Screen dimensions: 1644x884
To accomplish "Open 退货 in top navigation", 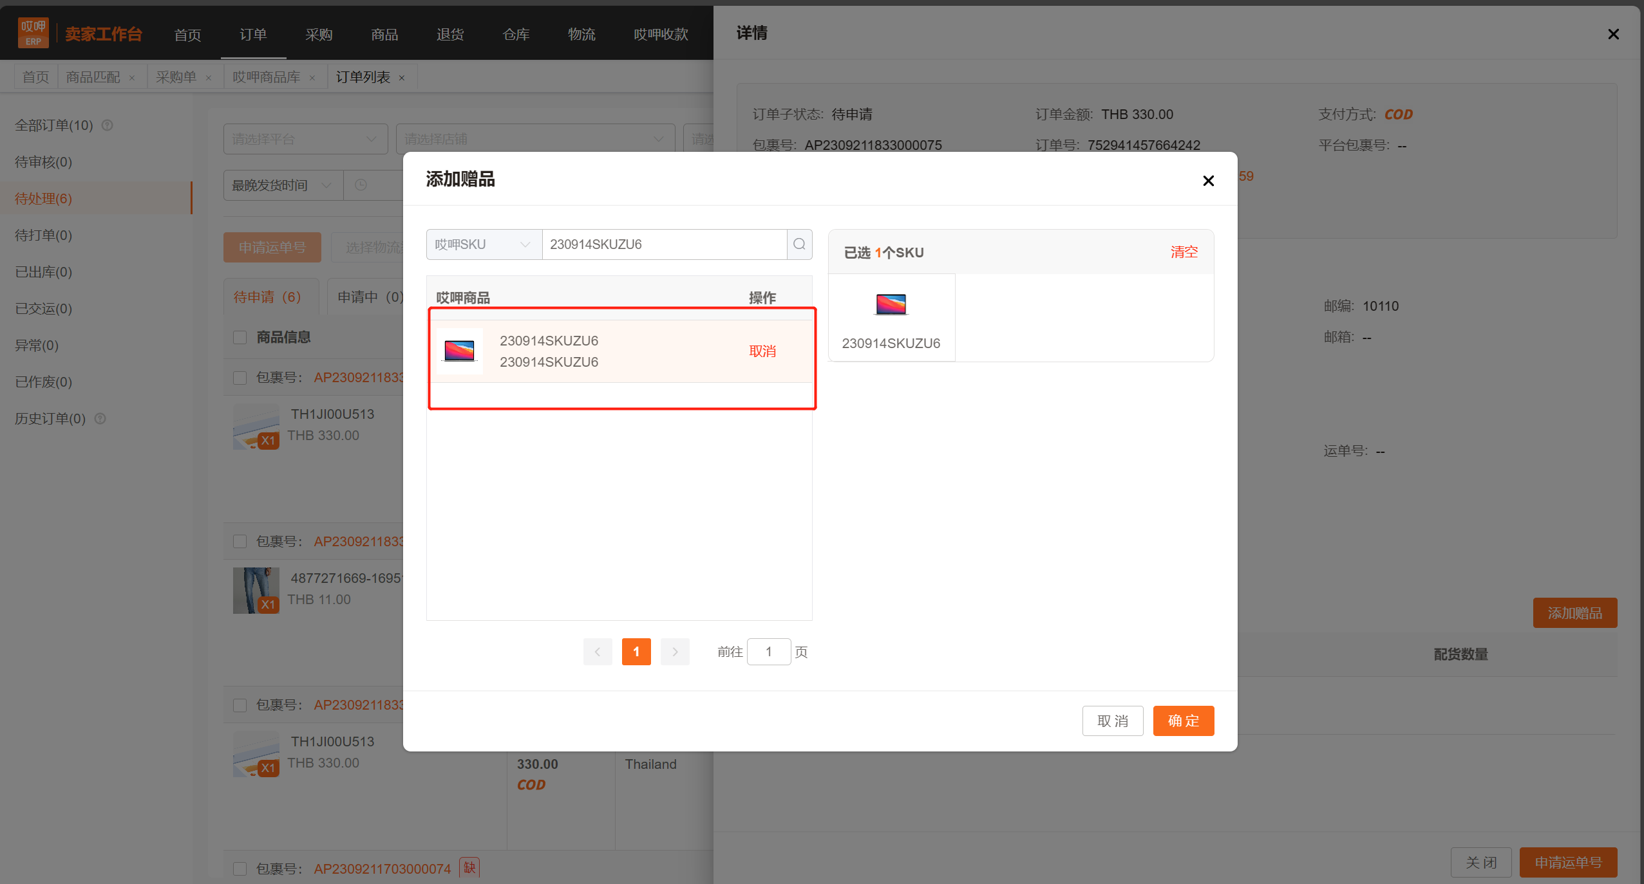I will 450,35.
